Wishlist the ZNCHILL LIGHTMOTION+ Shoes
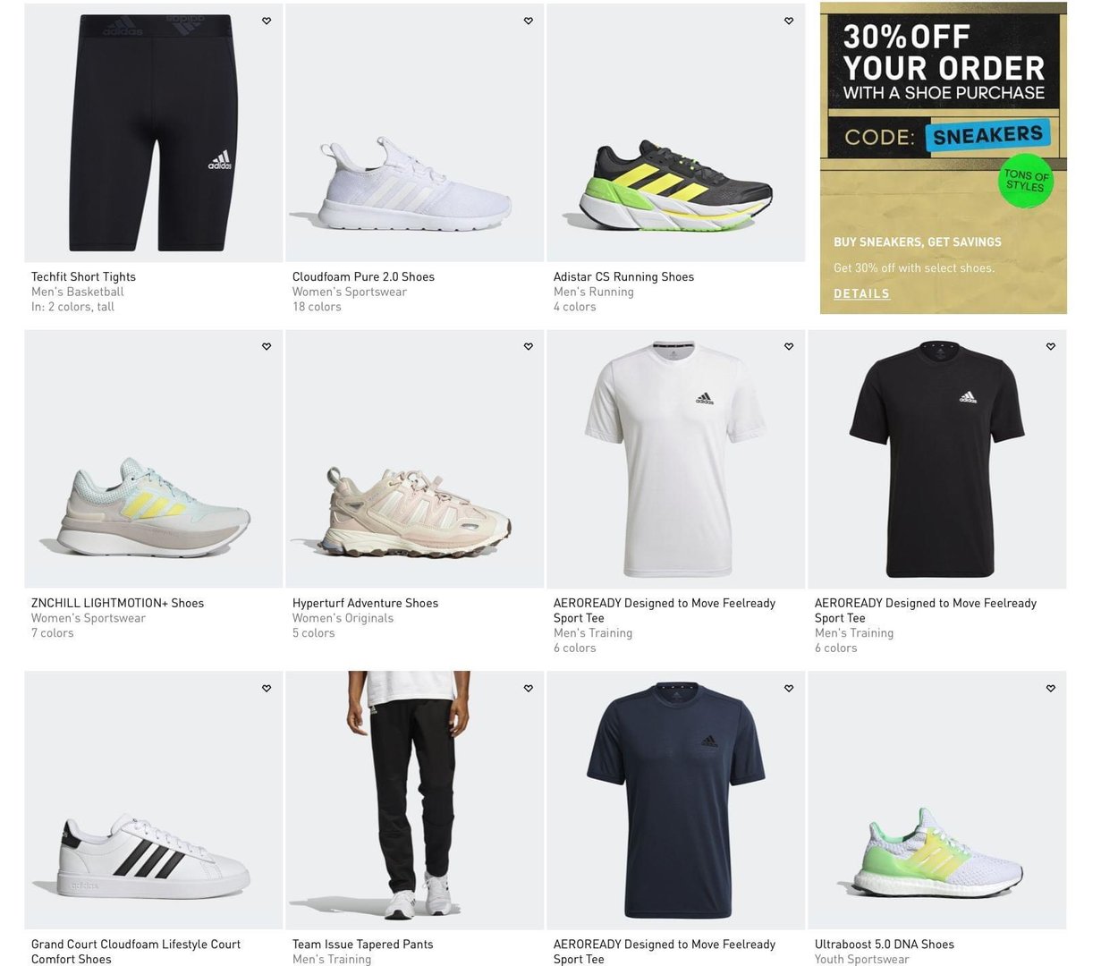Screen dimensions: 1118x966 (267, 346)
